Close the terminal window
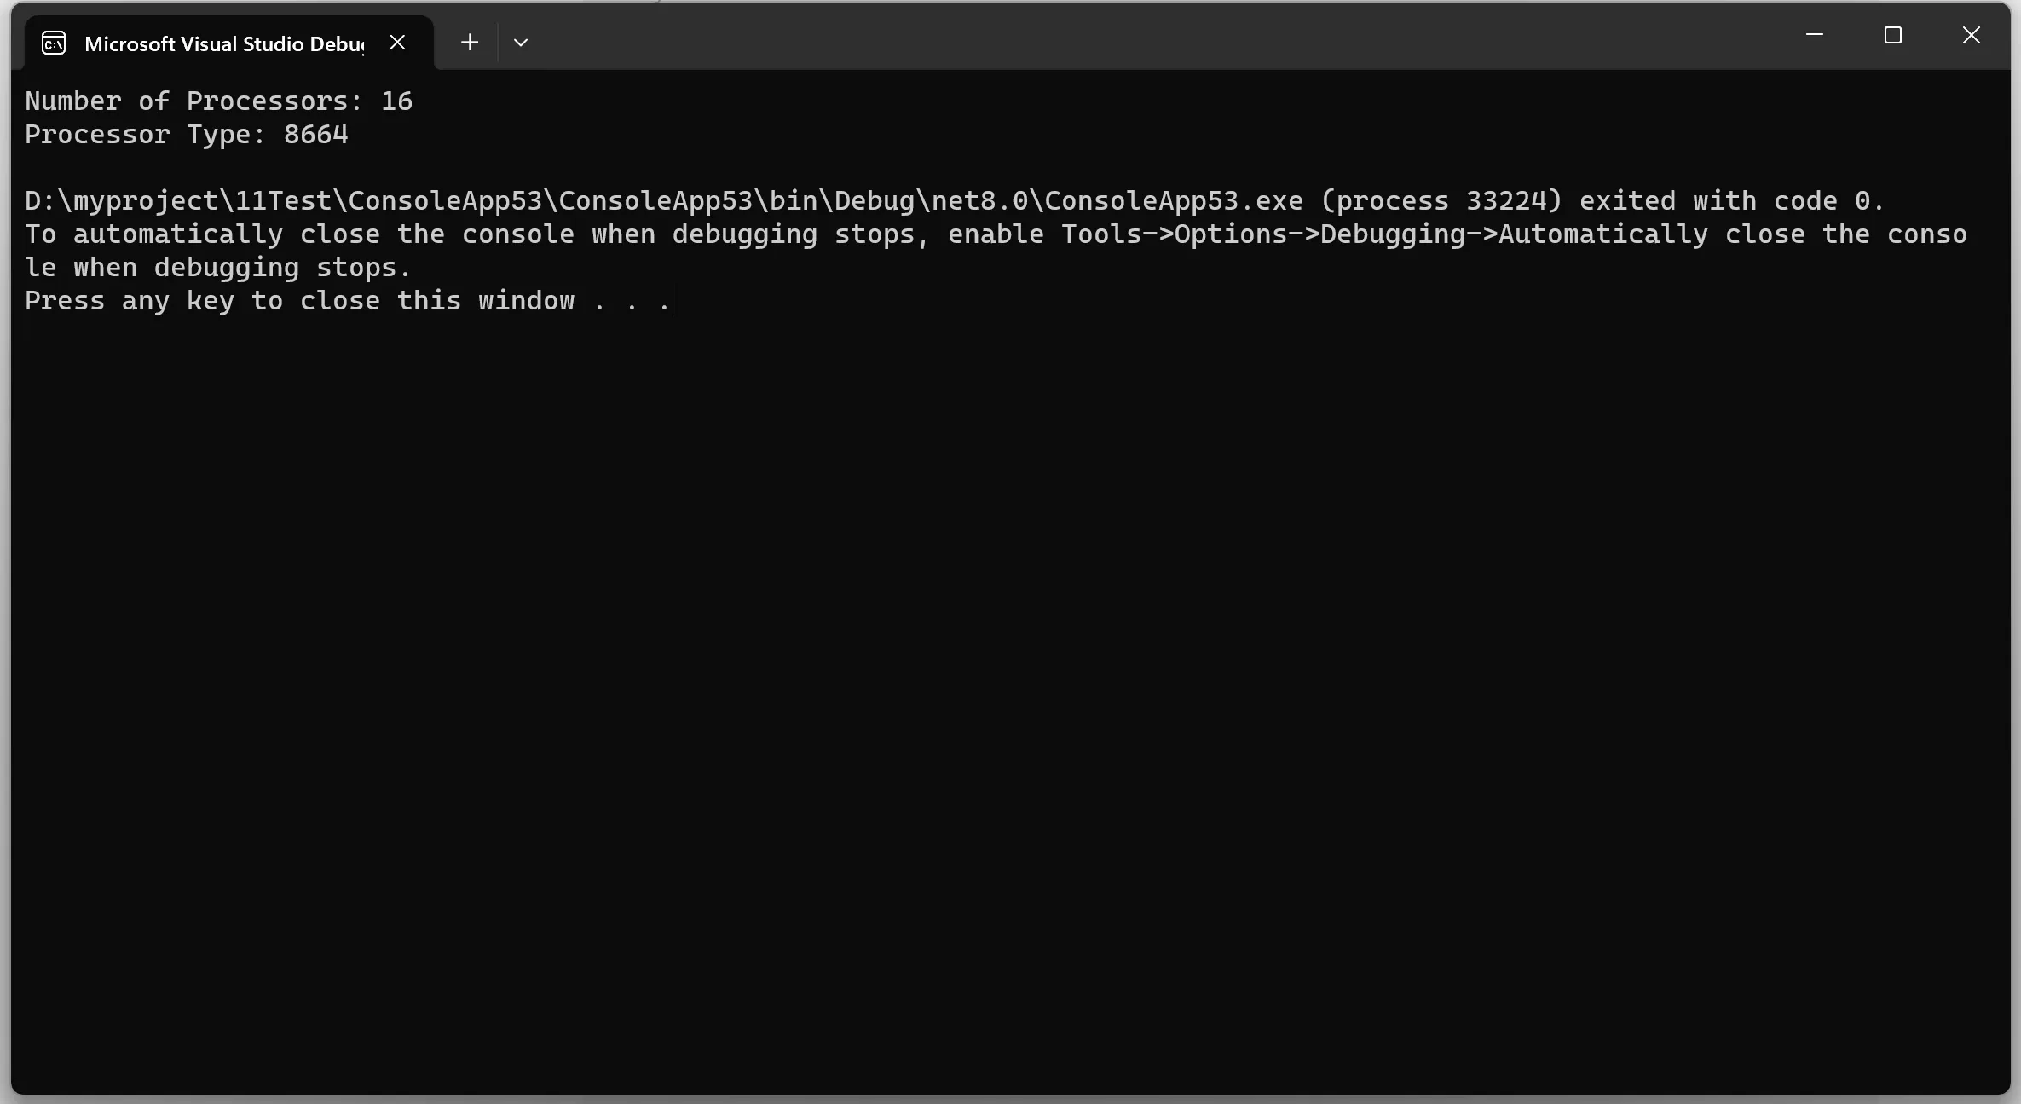 point(1972,35)
